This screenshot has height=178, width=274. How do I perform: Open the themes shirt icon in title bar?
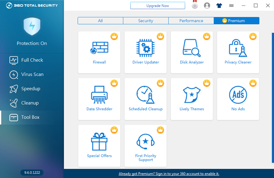219,5
